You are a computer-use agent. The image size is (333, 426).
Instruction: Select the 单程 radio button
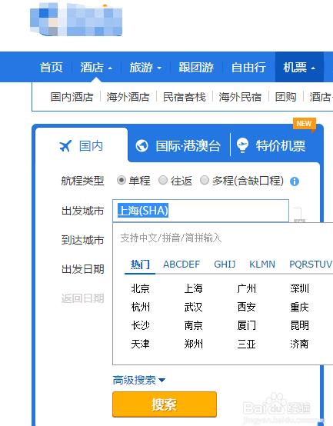pyautogui.click(x=122, y=180)
